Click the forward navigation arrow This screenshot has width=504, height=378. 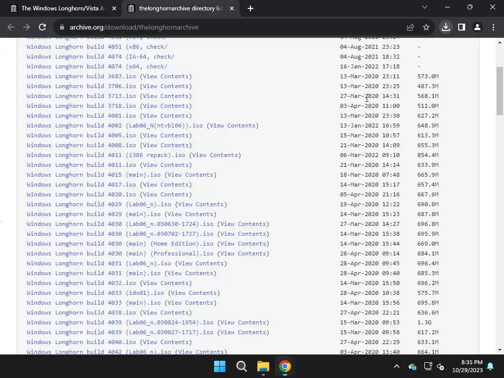[27, 28]
